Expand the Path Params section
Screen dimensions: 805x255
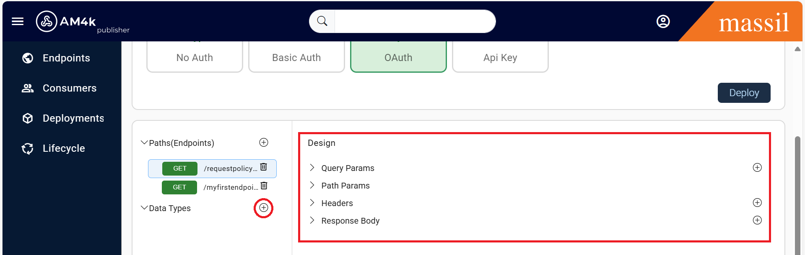click(312, 185)
